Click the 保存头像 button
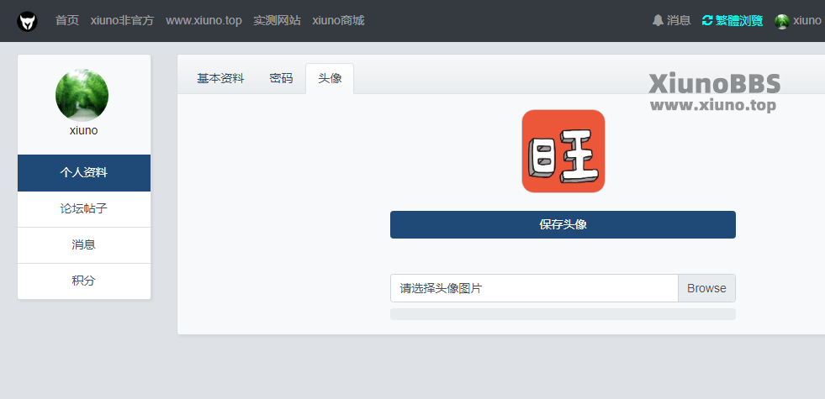This screenshot has width=825, height=399. tap(563, 224)
